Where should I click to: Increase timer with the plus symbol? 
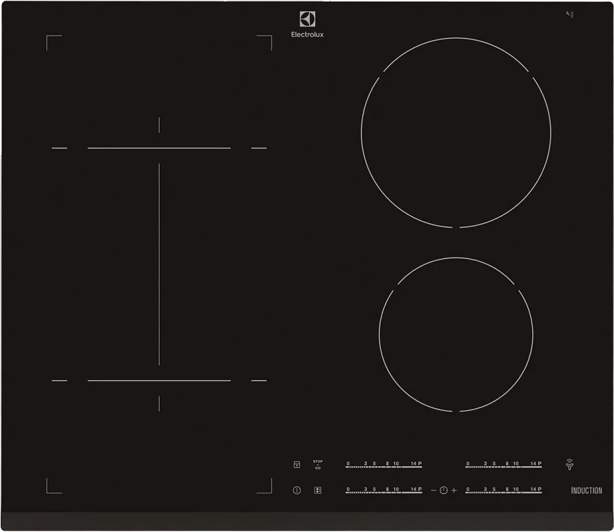[454, 490]
